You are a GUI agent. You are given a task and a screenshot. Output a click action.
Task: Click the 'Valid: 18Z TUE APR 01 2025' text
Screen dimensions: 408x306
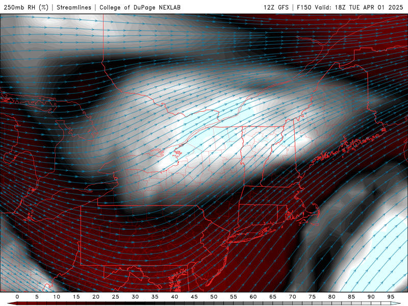click(x=359, y=7)
